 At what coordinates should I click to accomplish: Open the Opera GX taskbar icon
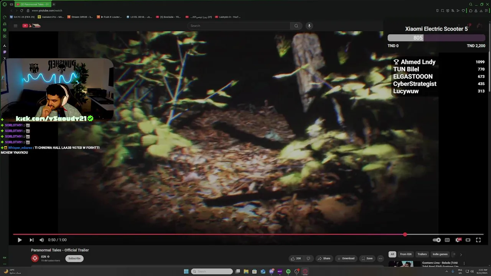(x=305, y=271)
